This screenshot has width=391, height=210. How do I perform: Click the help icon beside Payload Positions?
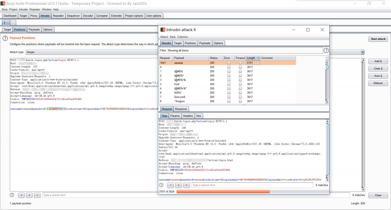(x=5, y=38)
